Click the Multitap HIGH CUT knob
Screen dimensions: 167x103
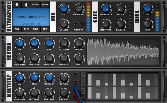(49, 93)
